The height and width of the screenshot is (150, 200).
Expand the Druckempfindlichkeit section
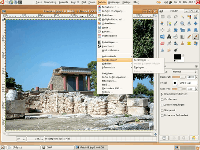point(162,94)
